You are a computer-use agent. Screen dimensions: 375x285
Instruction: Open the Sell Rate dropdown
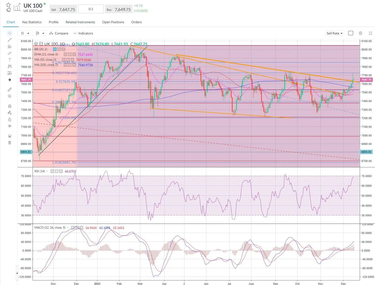point(335,33)
